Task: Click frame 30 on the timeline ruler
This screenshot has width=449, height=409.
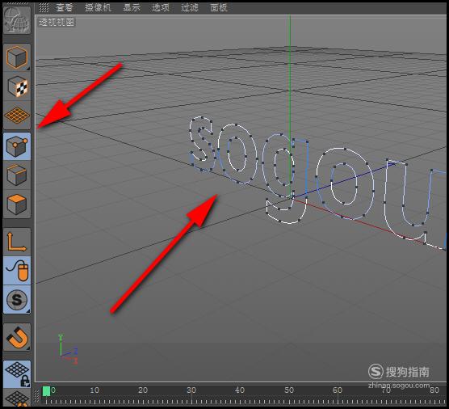Action: point(191,390)
